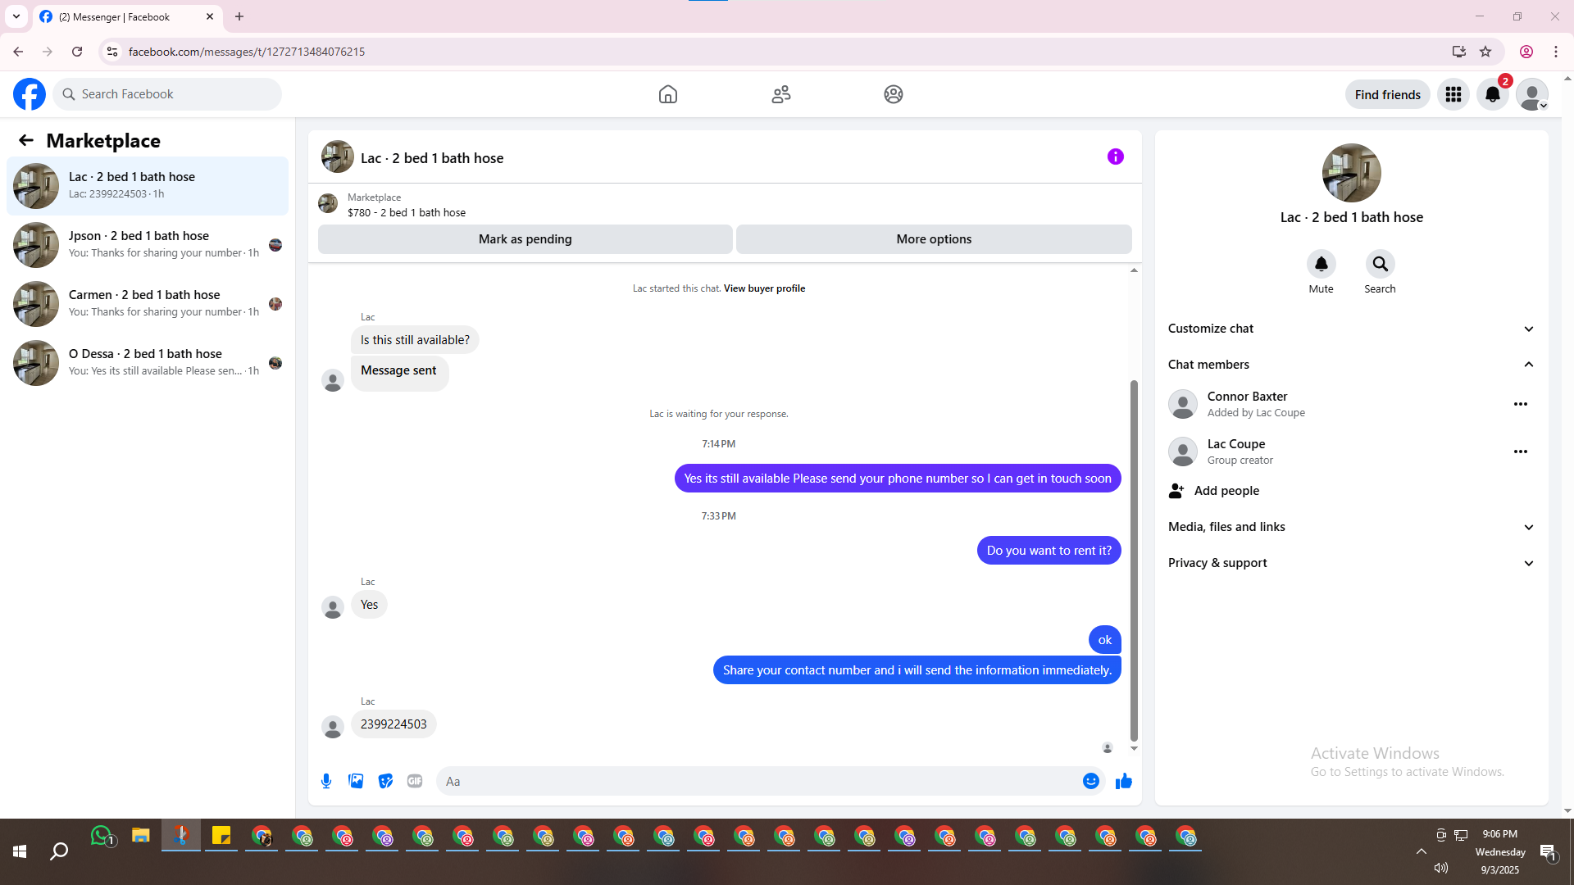Open Lac Coupe member options menu
This screenshot has width=1574, height=885.
[1521, 452]
